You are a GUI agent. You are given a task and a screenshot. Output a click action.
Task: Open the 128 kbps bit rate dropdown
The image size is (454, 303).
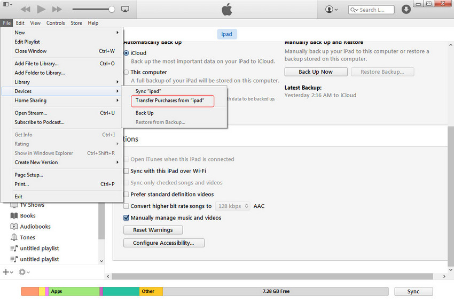pos(232,206)
